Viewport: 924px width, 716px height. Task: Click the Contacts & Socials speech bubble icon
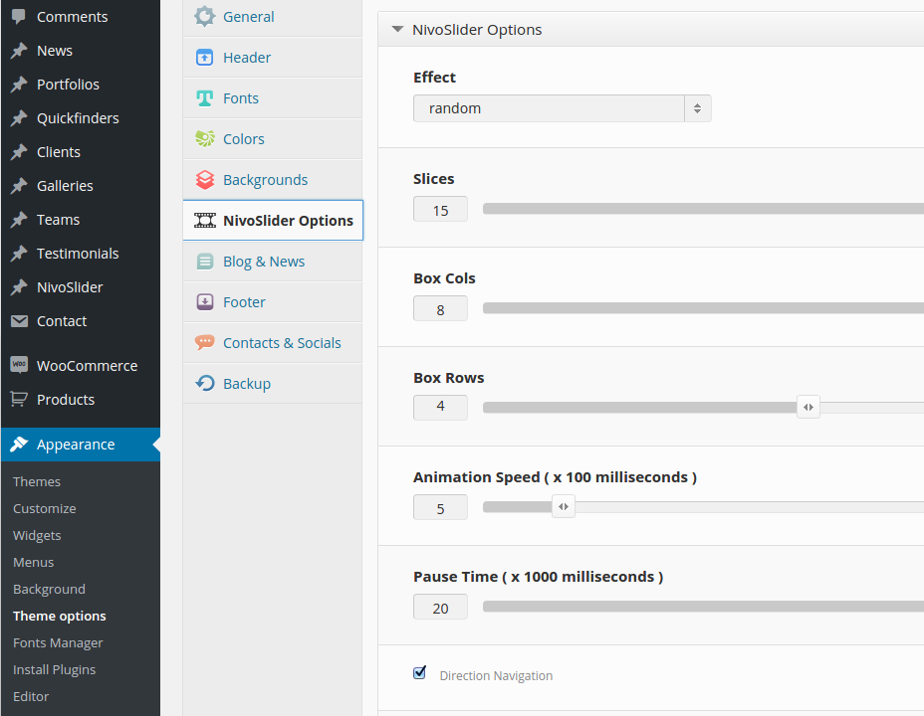(205, 343)
